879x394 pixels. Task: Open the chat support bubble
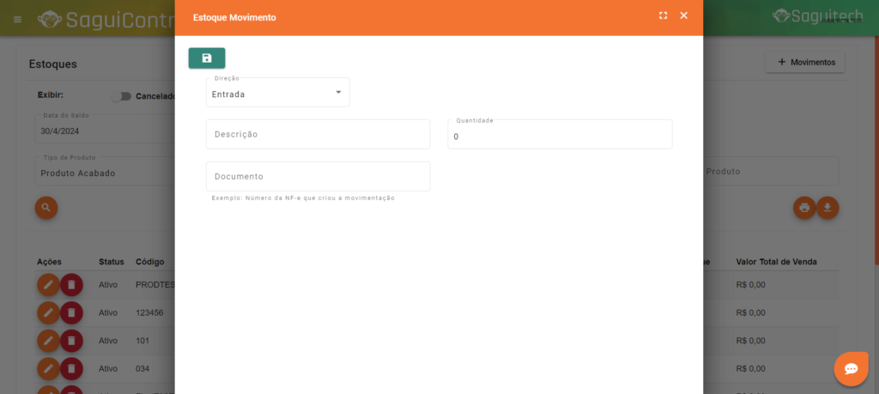pyautogui.click(x=851, y=368)
